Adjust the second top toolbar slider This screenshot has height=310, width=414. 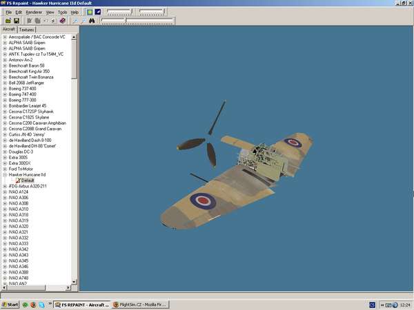point(152,12)
